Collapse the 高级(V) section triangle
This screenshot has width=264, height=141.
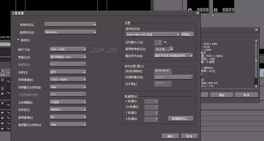coord(18,40)
